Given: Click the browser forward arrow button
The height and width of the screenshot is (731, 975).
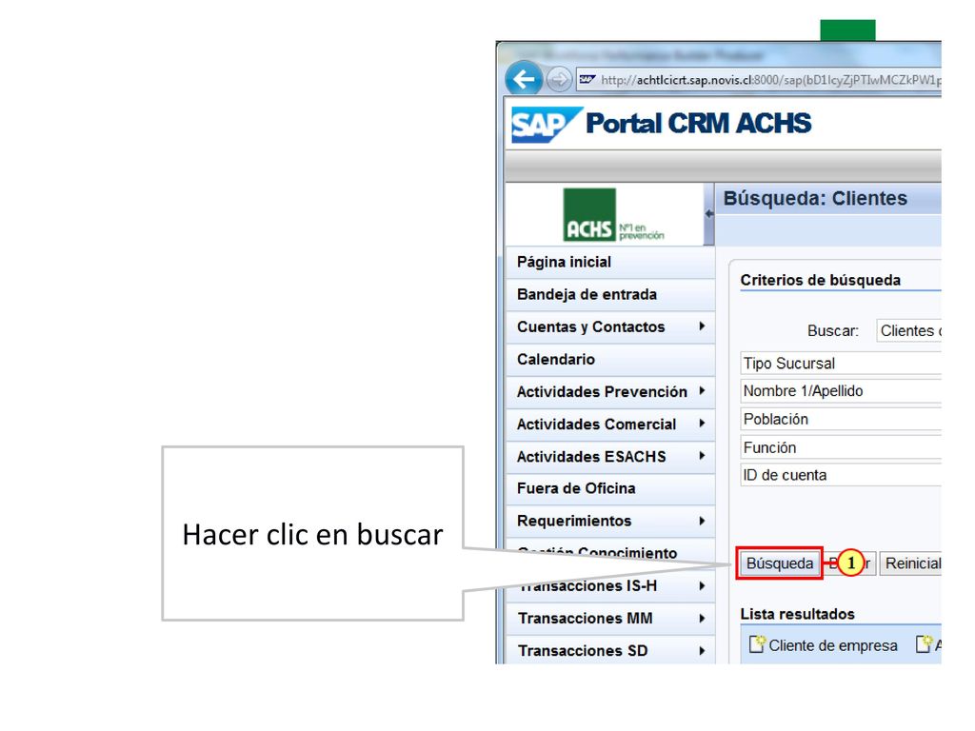Looking at the screenshot, I should [x=559, y=80].
